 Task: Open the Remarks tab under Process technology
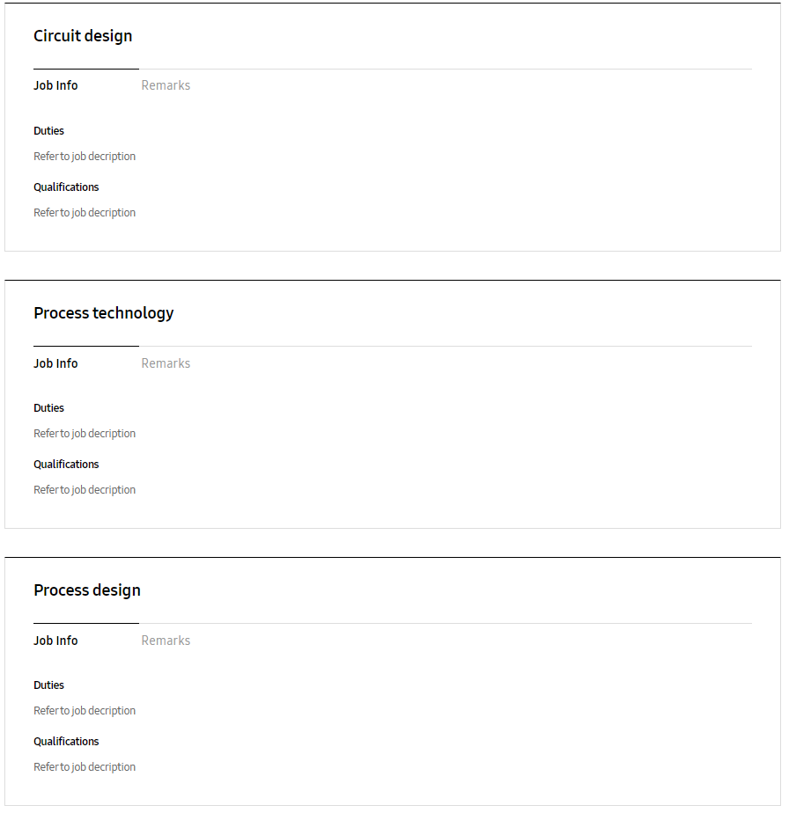point(166,363)
